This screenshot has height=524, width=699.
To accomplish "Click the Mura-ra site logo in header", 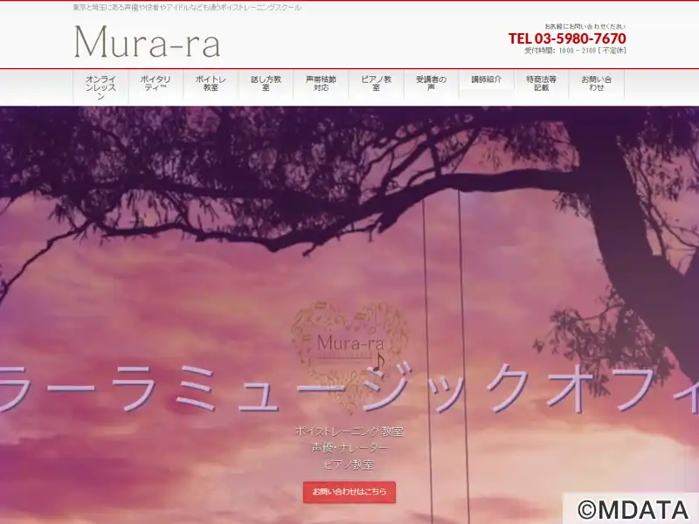I will [147, 41].
